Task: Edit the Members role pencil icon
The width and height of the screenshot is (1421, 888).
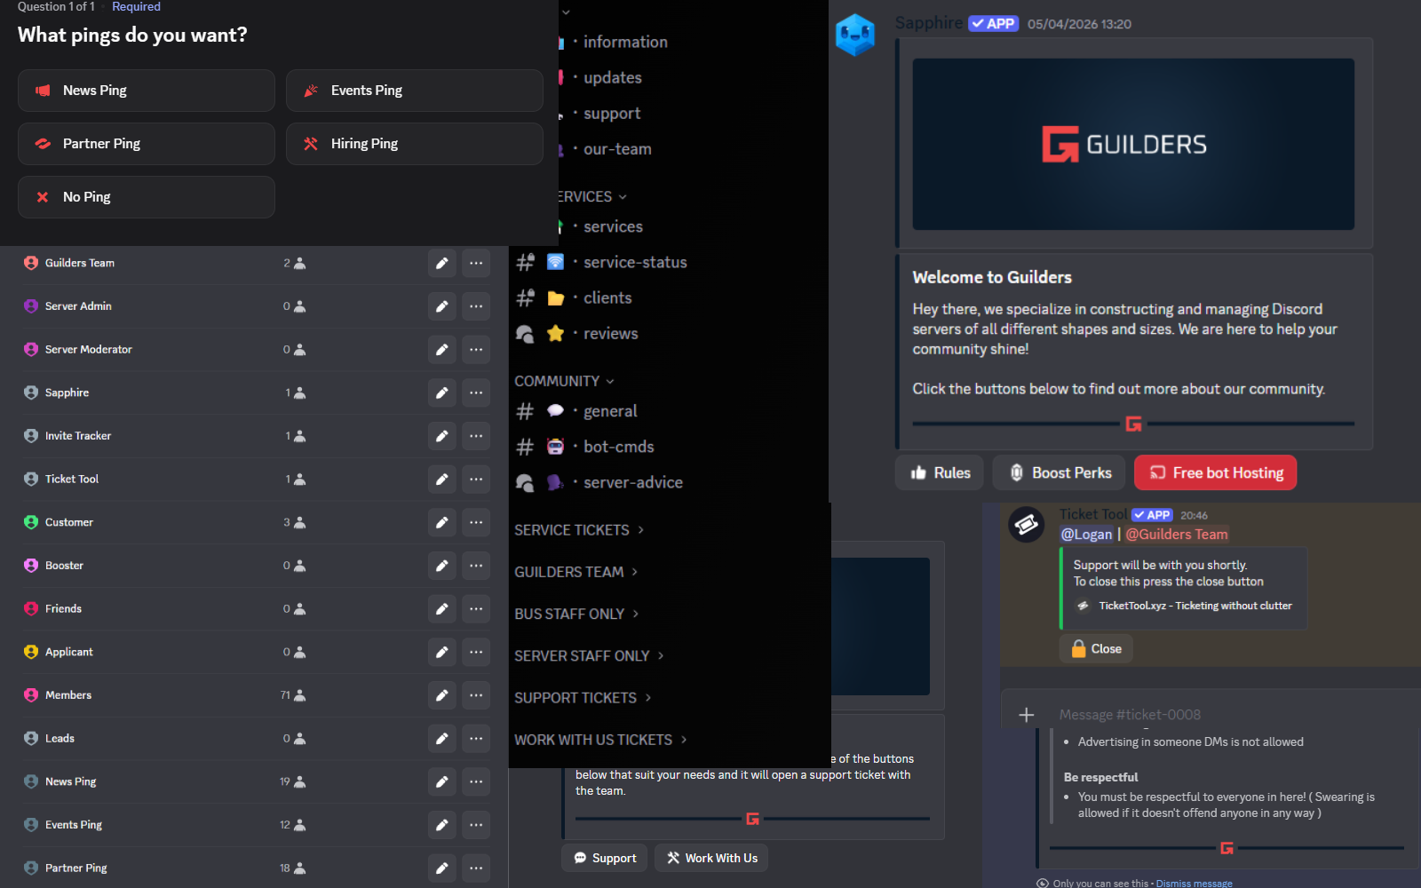Action: click(x=441, y=695)
